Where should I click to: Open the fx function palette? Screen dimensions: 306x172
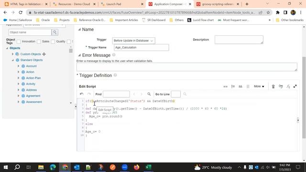click(x=288, y=86)
